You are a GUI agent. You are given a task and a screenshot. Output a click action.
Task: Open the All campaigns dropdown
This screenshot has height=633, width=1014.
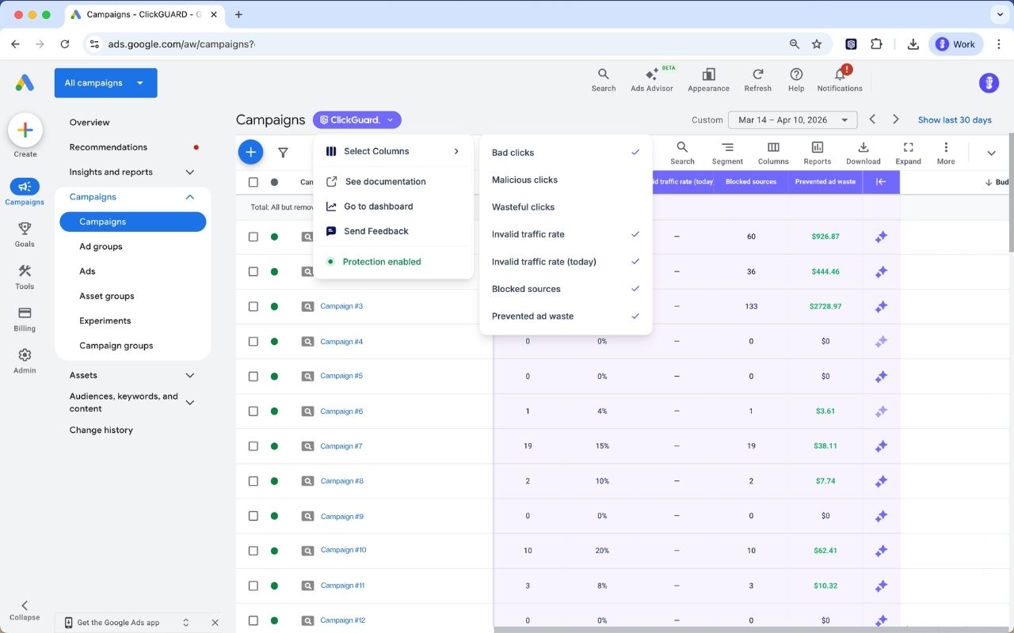click(105, 83)
